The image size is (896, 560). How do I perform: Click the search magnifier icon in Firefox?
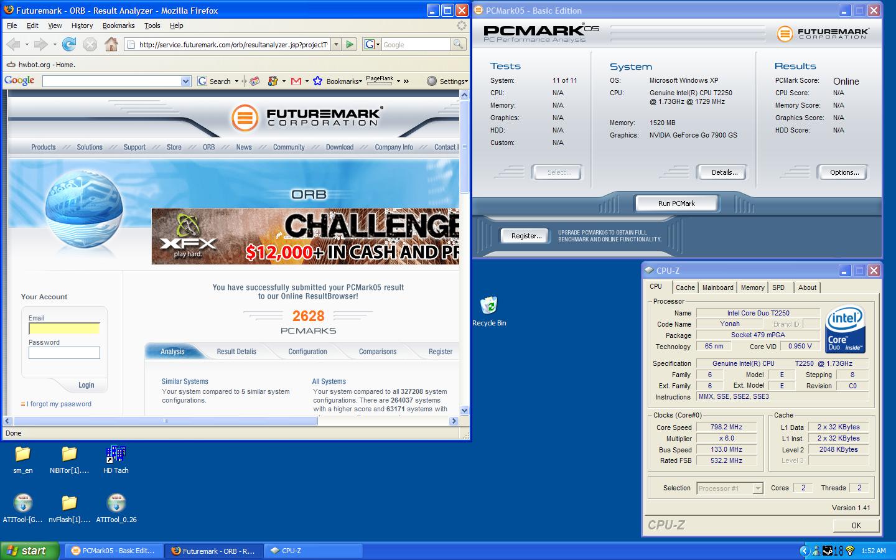[458, 44]
